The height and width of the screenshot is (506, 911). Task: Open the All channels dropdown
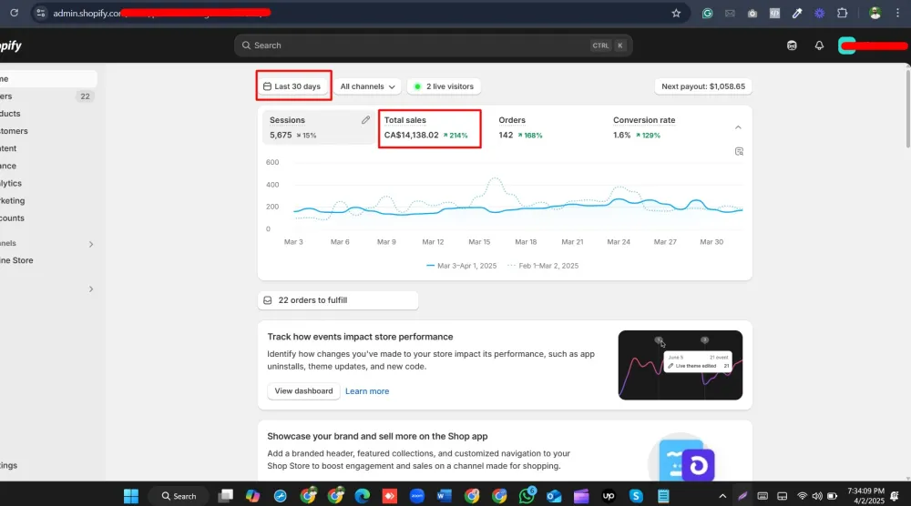pyautogui.click(x=367, y=86)
